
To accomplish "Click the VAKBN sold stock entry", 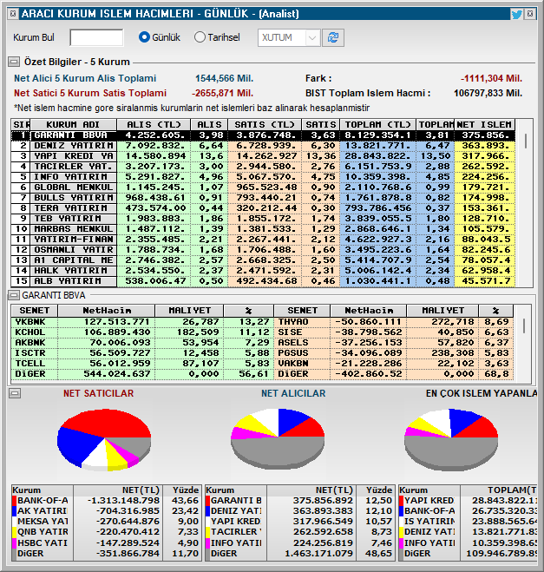I will coord(393,364).
